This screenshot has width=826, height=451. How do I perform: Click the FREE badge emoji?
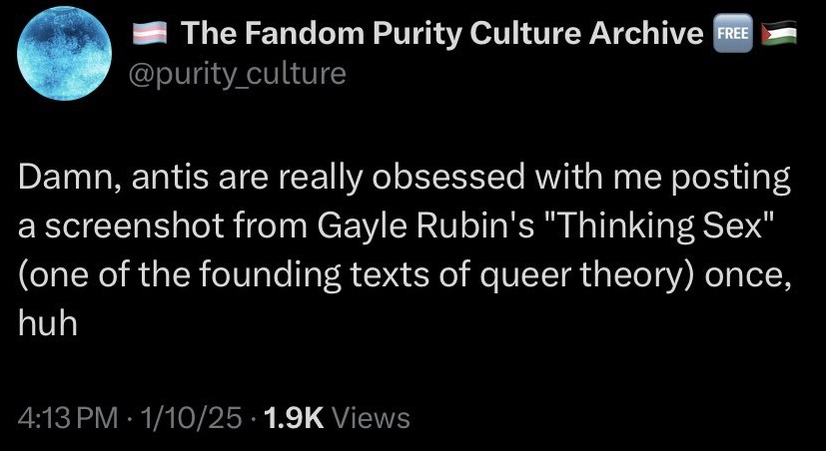(728, 33)
